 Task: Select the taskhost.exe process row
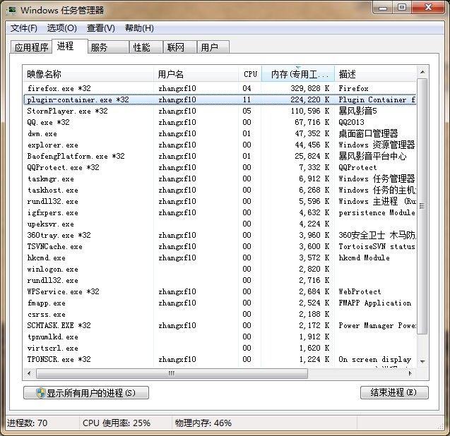pyautogui.click(x=220, y=190)
